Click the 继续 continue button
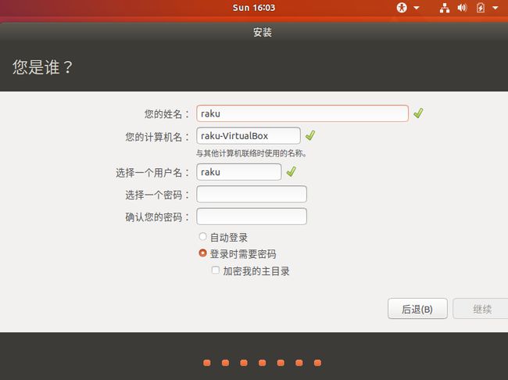Screen dimensions: 508x380 point(481,309)
